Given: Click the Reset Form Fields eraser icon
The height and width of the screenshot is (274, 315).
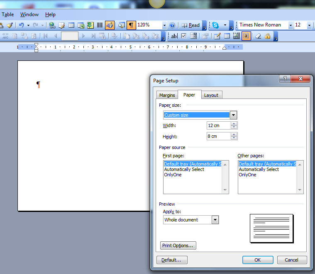Looking at the screenshot, I should click(258, 36).
